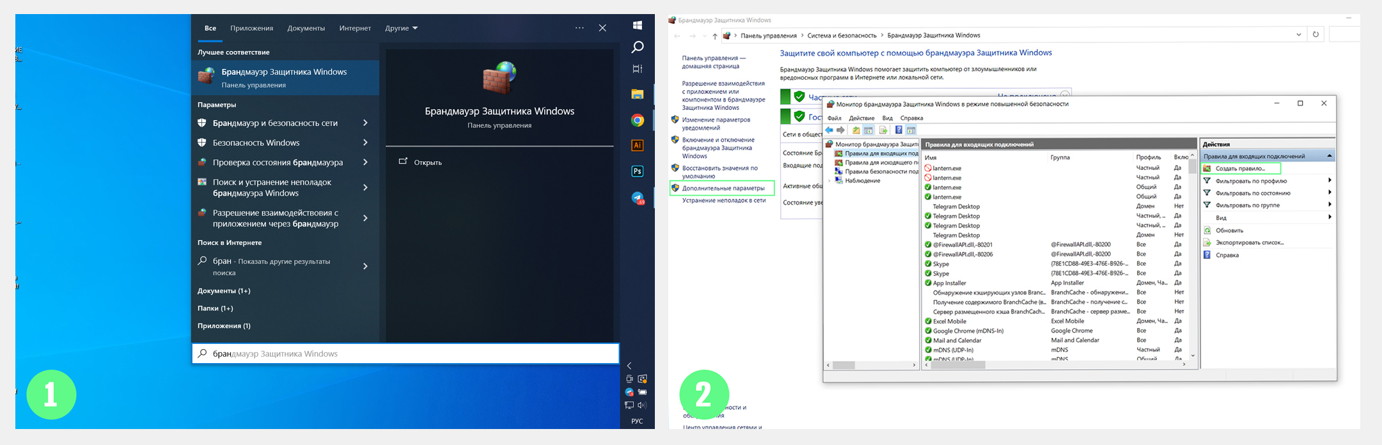Launch Google Chrome from the taskbar

(x=637, y=120)
